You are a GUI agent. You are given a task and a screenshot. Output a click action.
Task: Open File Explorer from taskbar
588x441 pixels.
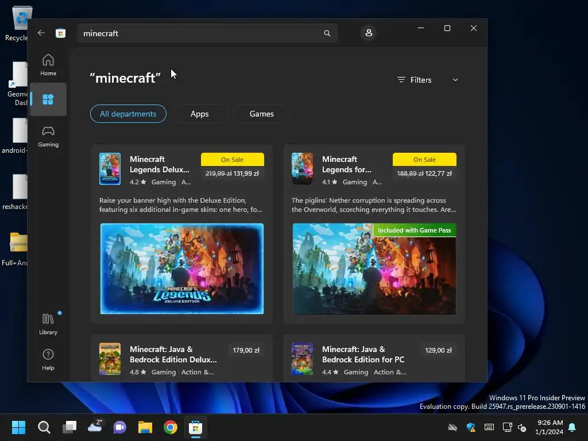145,427
